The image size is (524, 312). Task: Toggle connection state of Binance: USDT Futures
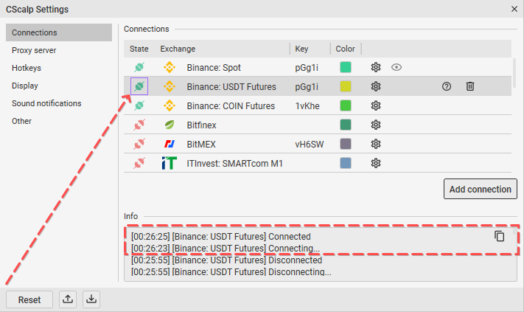click(x=138, y=86)
